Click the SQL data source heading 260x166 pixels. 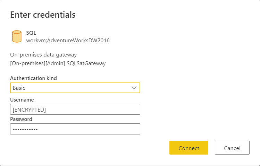pos(31,33)
